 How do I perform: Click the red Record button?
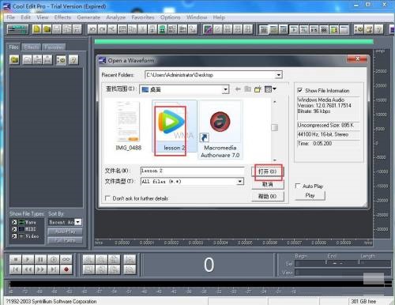[x=66, y=269]
